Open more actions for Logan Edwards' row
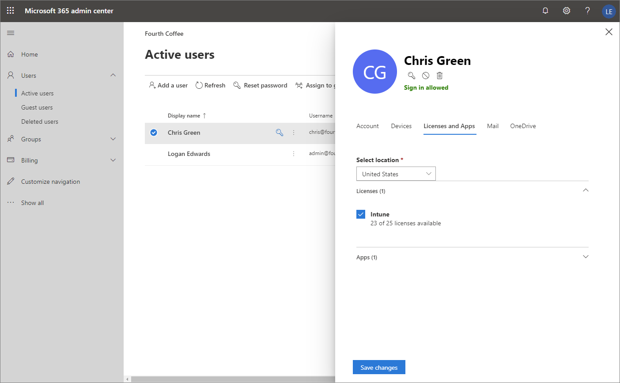 [294, 154]
